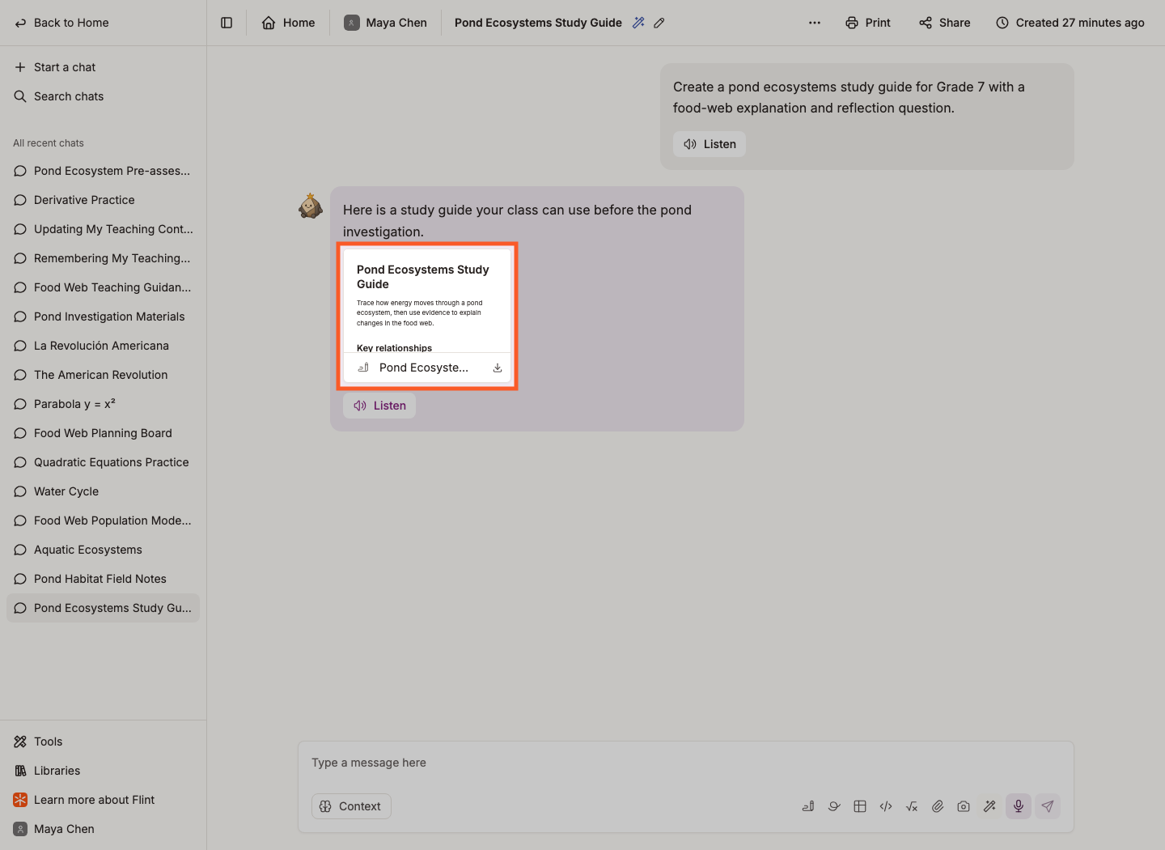Open Updating My Teaching Context chat
This screenshot has height=850, width=1165.
tap(103, 229)
